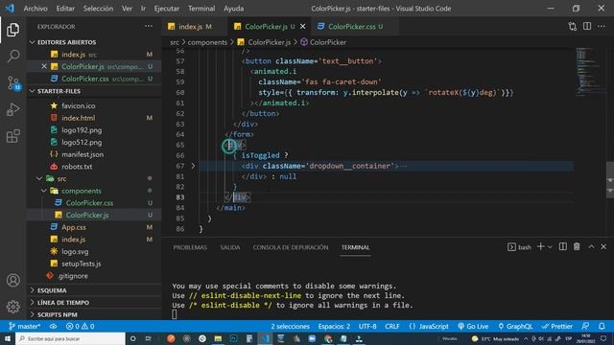Image resolution: width=614 pixels, height=345 pixels.
Task: Change the UTF-8 encoding
Action: [x=367, y=326]
